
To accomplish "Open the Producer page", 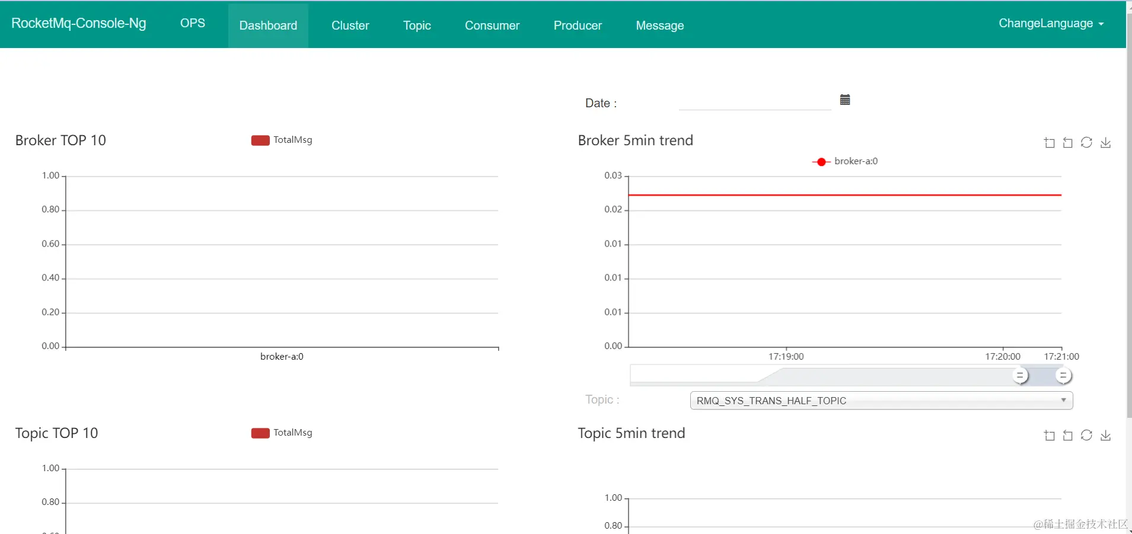I will click(x=578, y=25).
